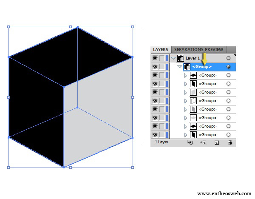
Task: Click the top-right bounding box handle
Action: coord(133,27)
